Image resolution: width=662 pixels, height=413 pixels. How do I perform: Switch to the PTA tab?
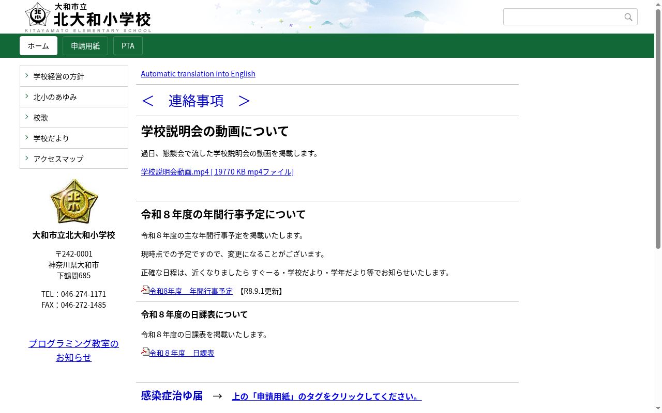pyautogui.click(x=128, y=45)
